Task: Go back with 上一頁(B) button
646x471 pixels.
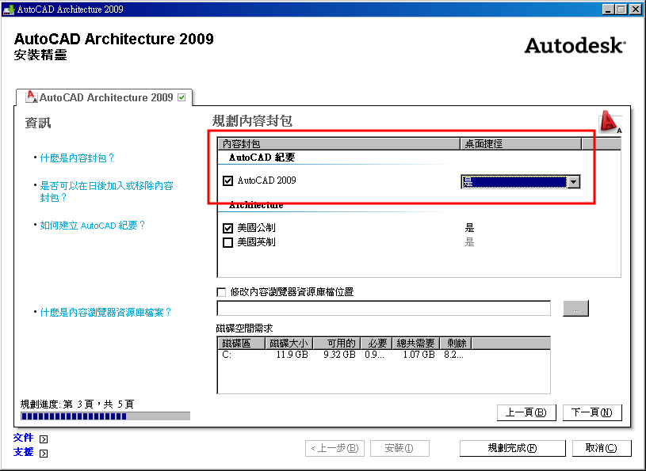Action: point(526,412)
